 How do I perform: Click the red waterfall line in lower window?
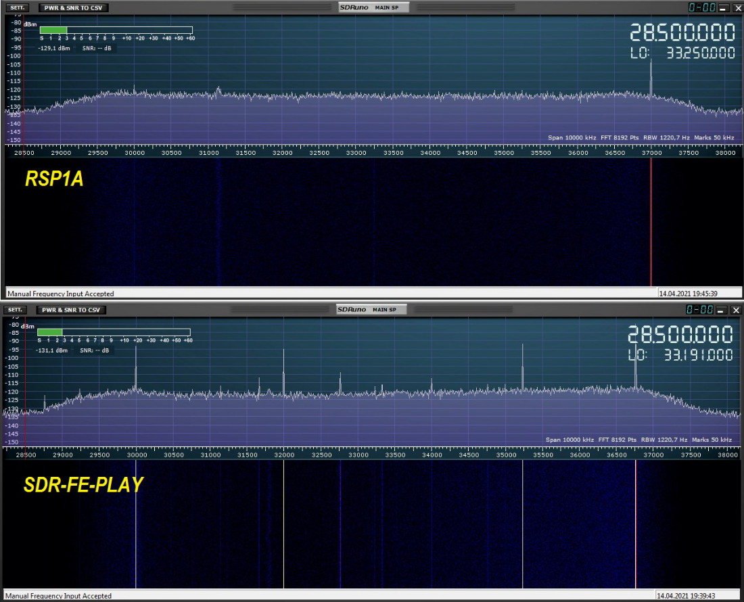point(635,524)
